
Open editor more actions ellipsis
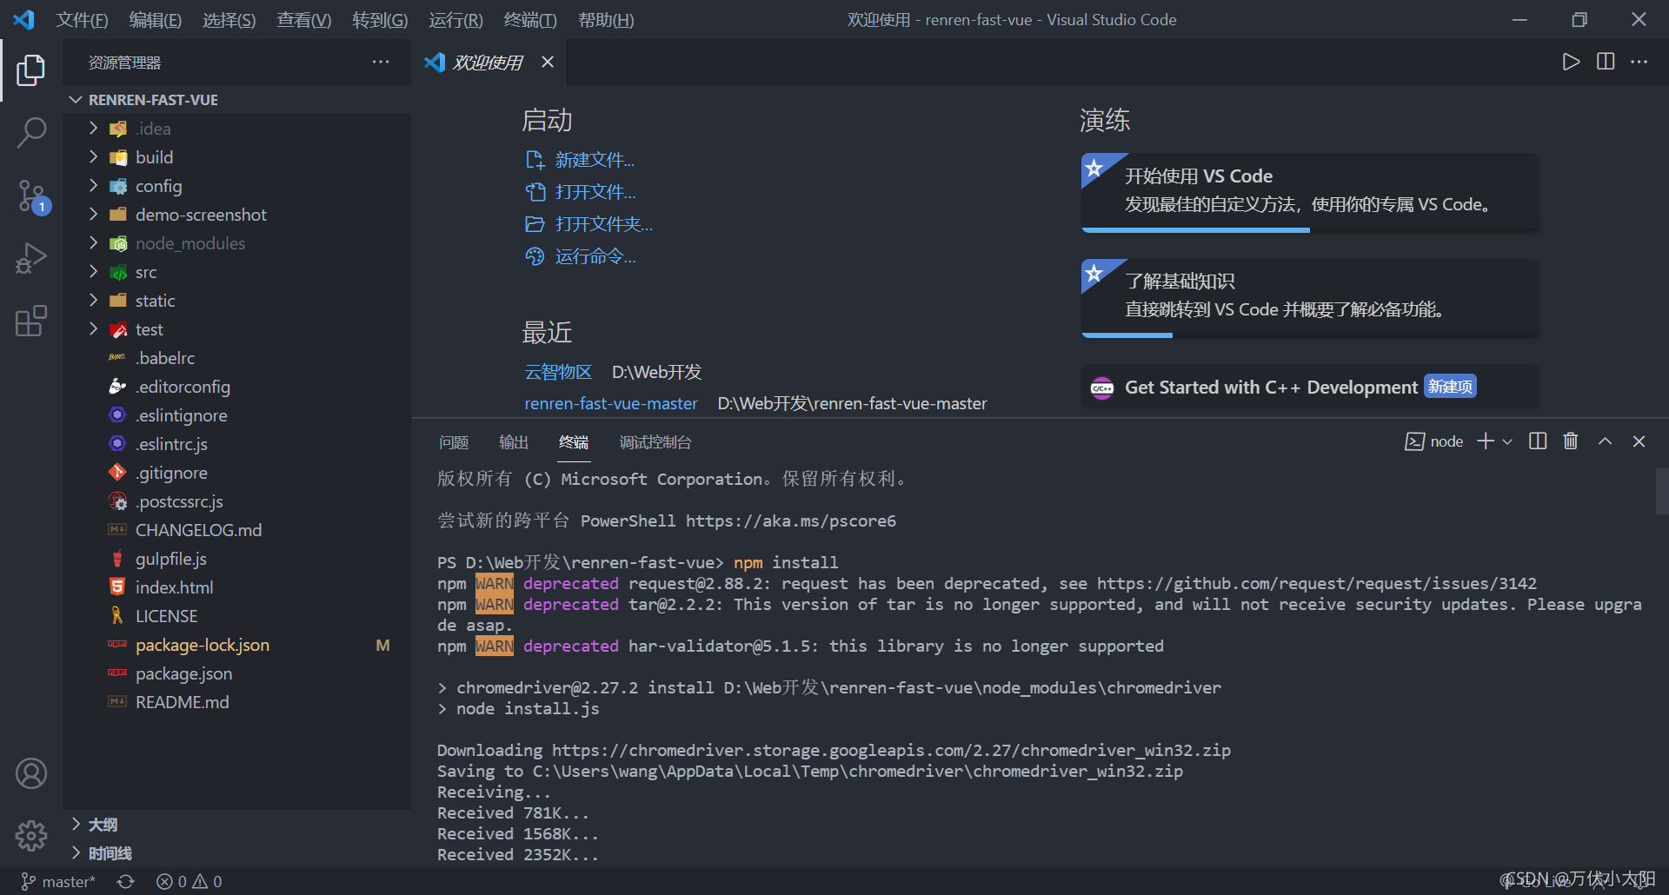tap(1639, 62)
